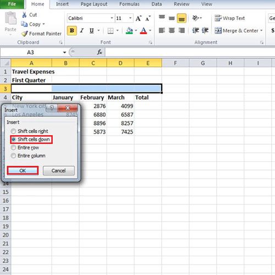Increase font size with Grow Font
This screenshot has height=275, width=275.
[139, 18]
